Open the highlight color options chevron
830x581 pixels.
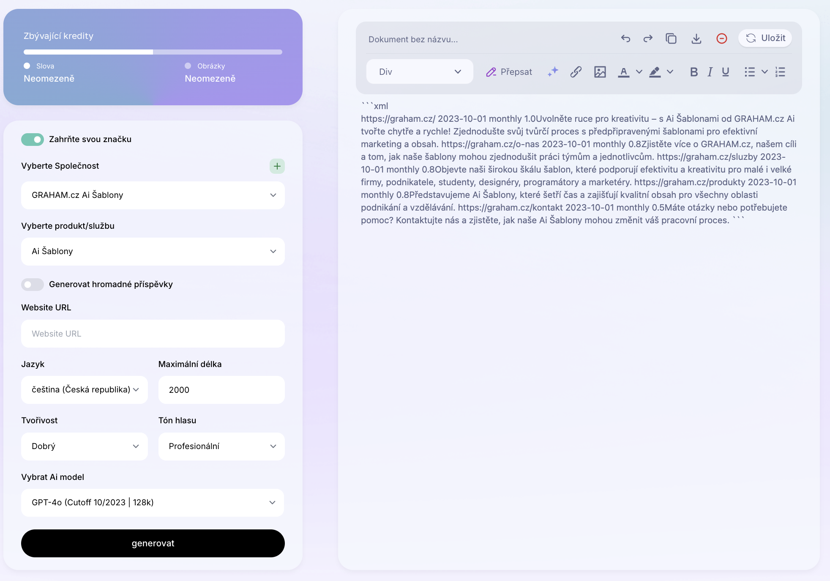pos(670,72)
